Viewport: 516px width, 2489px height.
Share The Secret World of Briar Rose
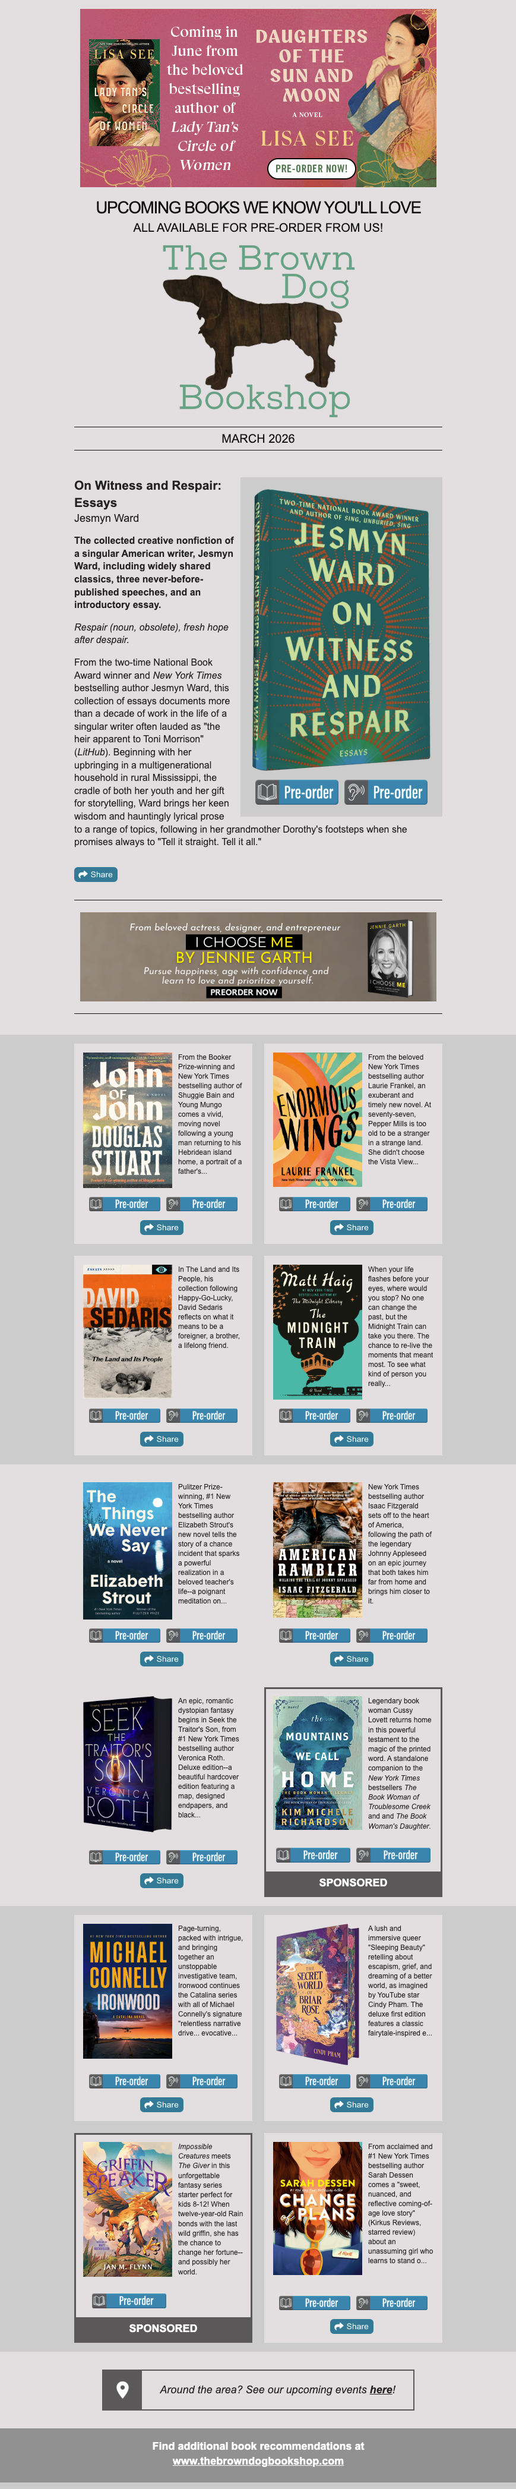(351, 2104)
